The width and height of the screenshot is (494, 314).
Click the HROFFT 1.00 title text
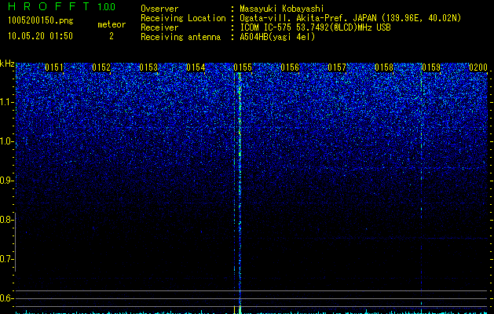click(x=61, y=6)
